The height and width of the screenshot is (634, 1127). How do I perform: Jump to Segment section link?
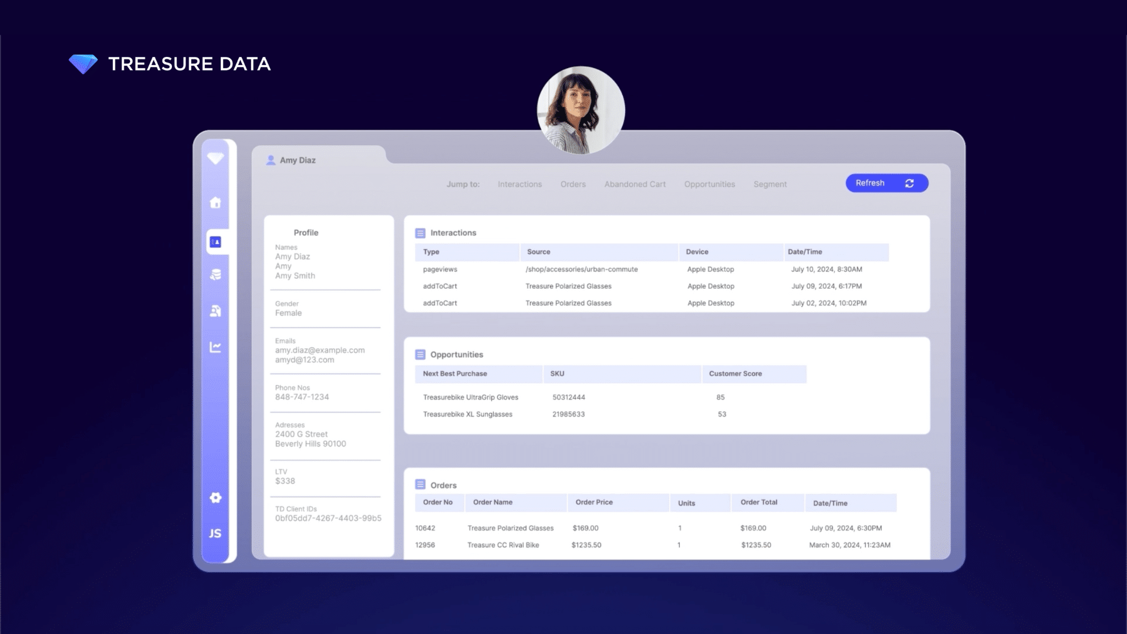(x=770, y=184)
